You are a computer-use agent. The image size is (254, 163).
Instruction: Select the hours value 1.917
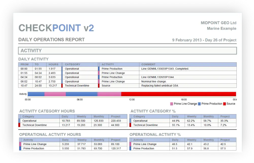pos(52,69)
